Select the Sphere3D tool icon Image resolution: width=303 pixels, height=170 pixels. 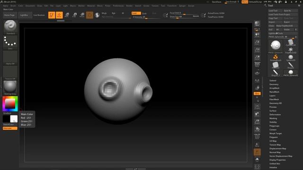(291, 58)
